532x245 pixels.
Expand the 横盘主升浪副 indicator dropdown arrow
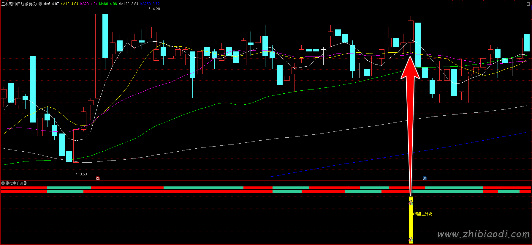[x=3, y=183]
